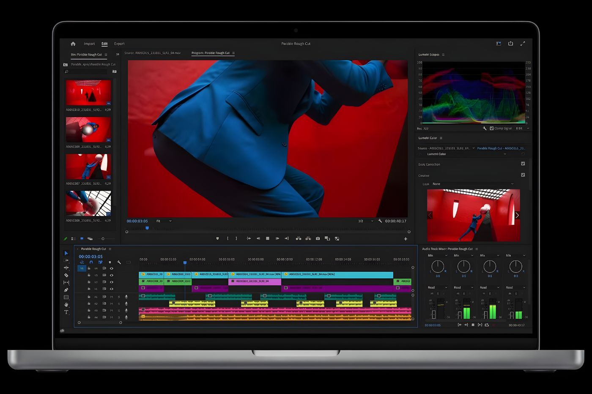
Task: Go to the Home screen icon
Action: (x=73, y=44)
